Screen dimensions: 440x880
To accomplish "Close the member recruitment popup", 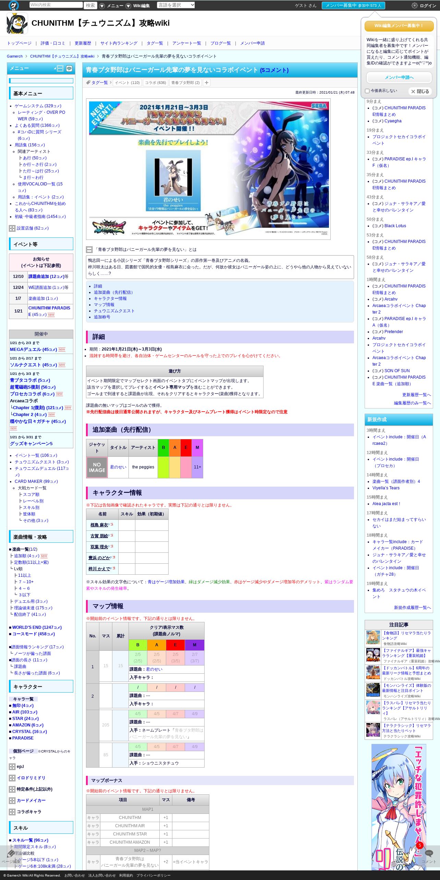I will (x=420, y=91).
